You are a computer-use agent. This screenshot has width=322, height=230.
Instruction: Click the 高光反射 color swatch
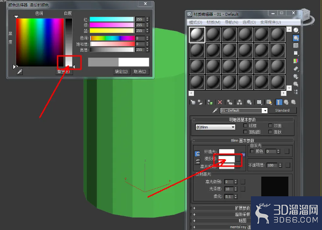coord(227,166)
